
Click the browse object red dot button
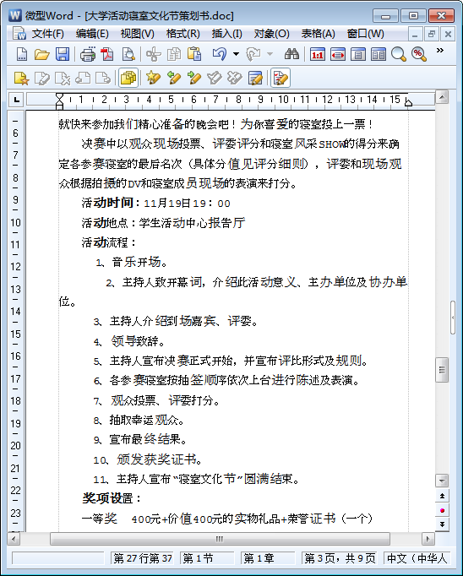[x=442, y=510]
